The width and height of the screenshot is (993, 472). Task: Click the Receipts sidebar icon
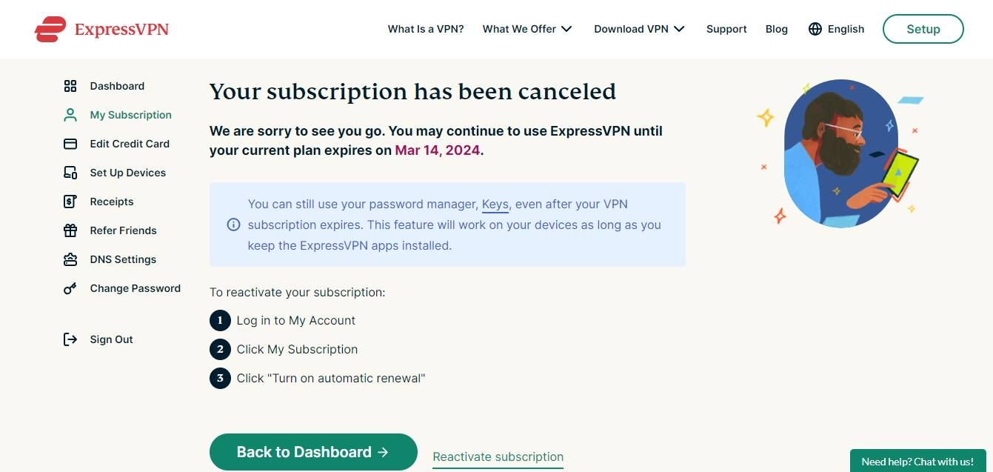(70, 201)
